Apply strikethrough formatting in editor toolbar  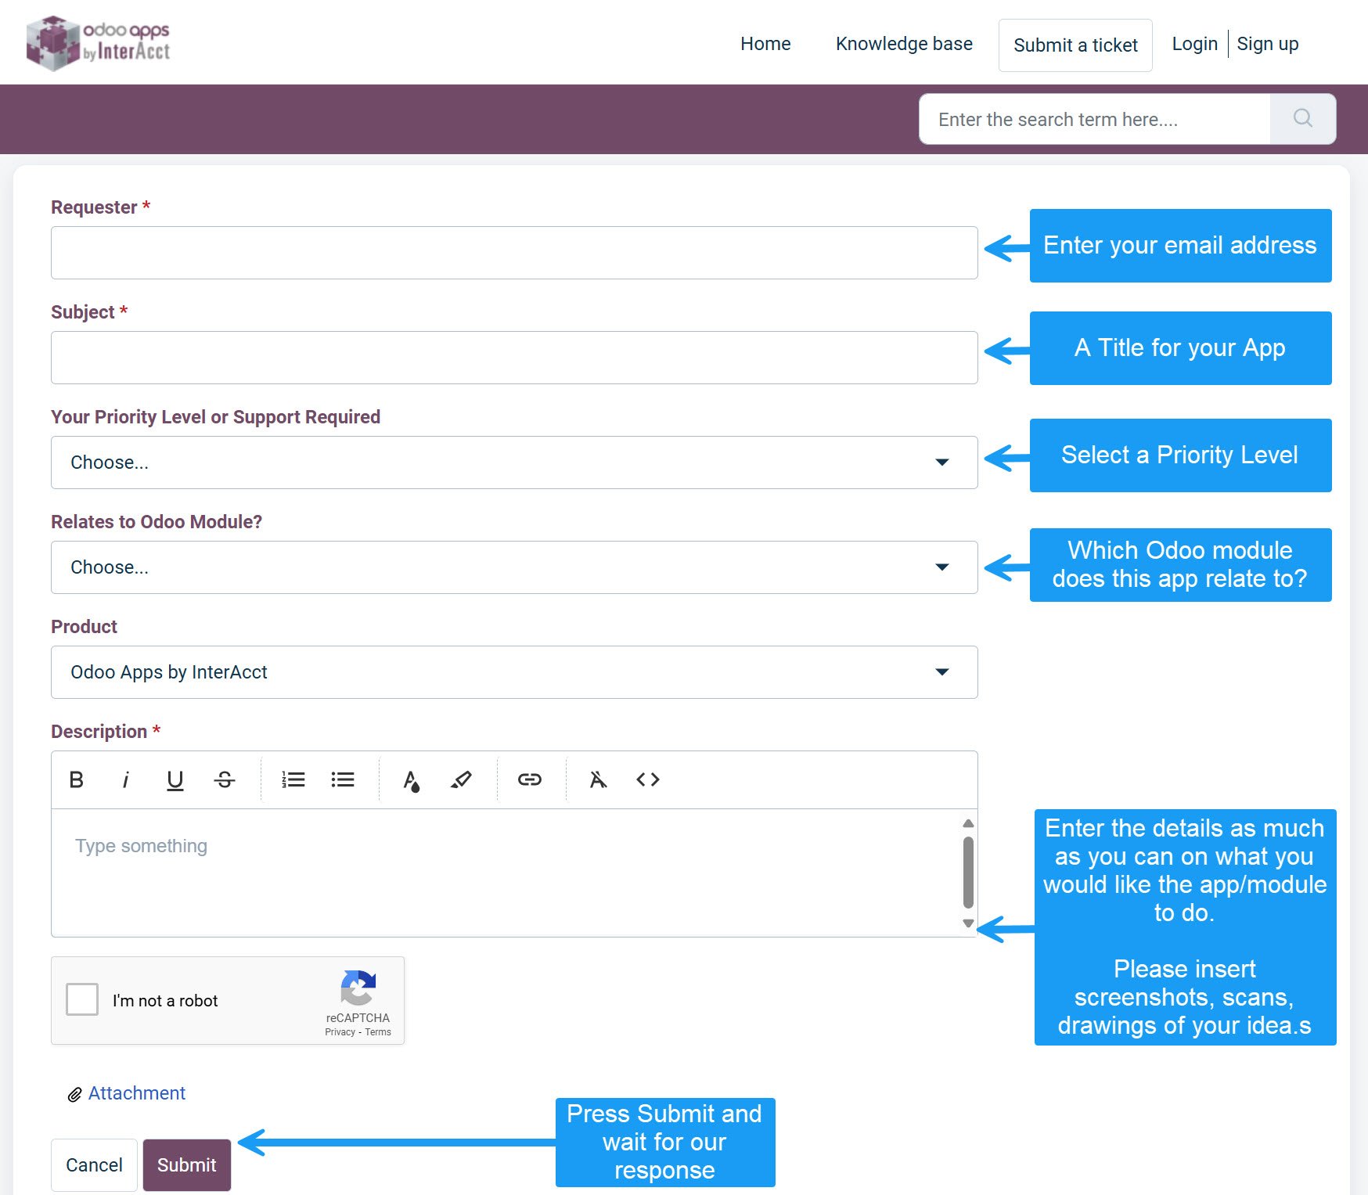click(225, 779)
